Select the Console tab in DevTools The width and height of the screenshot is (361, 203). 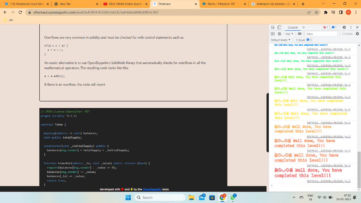(x=293, y=27)
